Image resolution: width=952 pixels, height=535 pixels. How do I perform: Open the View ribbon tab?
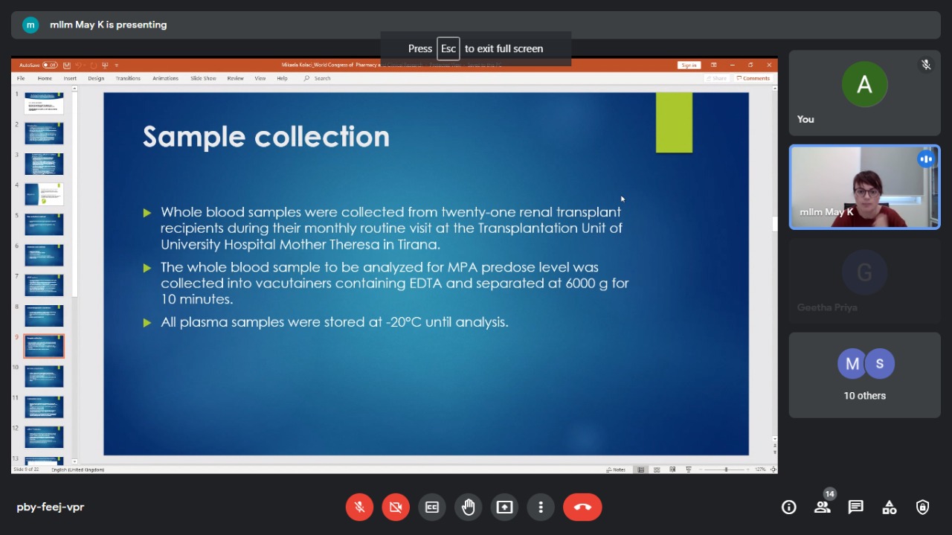click(x=260, y=78)
